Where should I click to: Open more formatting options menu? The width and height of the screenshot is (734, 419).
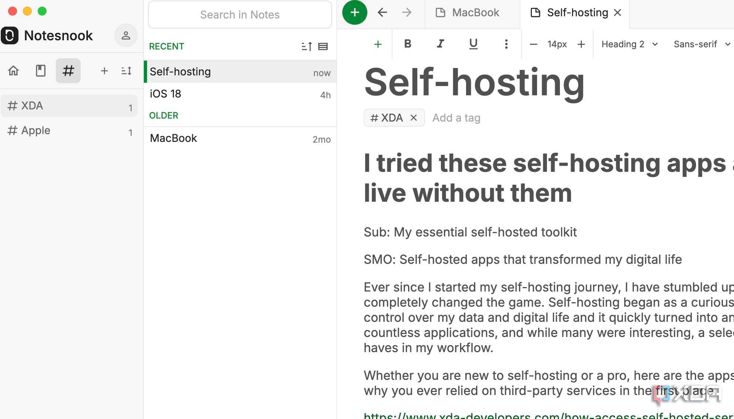pos(506,44)
